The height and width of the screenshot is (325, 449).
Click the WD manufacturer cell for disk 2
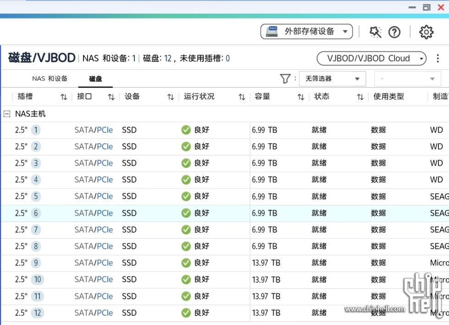[437, 147]
